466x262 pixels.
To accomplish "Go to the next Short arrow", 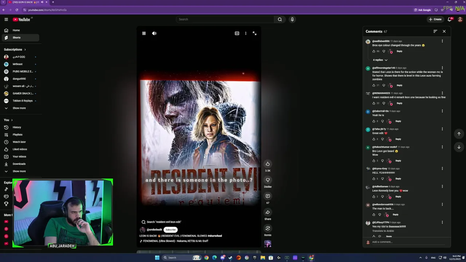I will (459, 147).
